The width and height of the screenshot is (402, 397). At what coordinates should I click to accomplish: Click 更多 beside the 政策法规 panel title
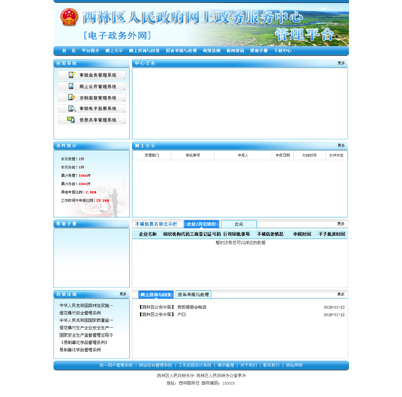[123, 294]
